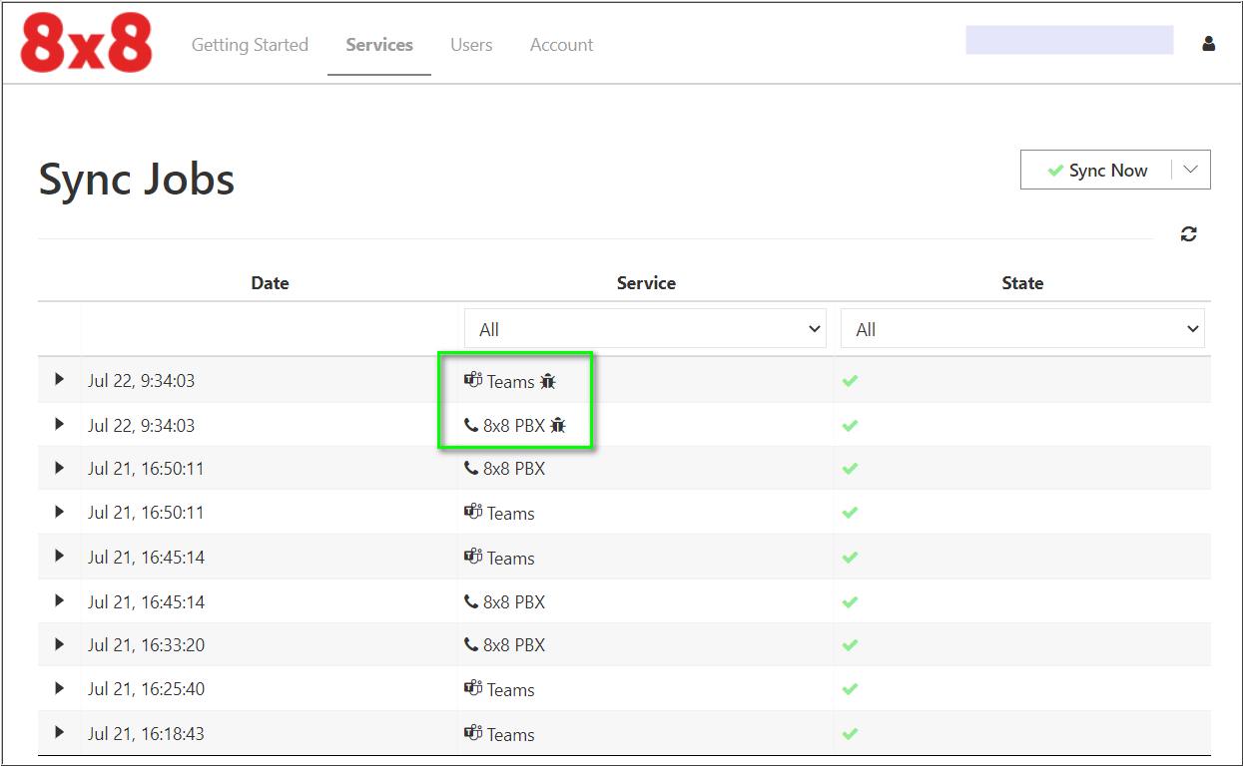Click the refresh icon above the table
1243x766 pixels.
(x=1188, y=234)
